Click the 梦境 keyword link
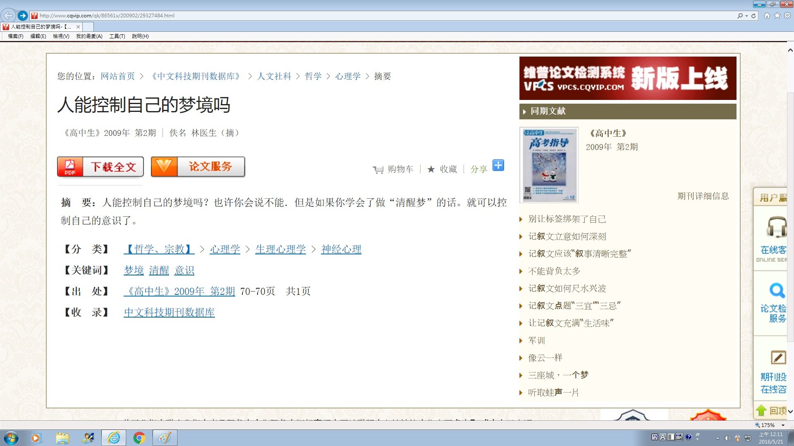The height and width of the screenshot is (446, 794). coord(134,270)
